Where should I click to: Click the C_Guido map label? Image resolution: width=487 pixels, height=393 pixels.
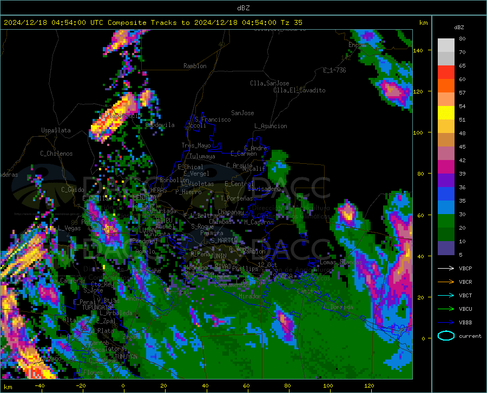[x=73, y=190]
